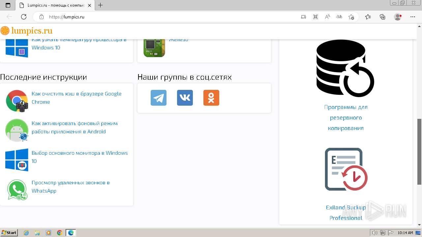
Task: Click the circuit board Железо icon
Action: click(154, 47)
